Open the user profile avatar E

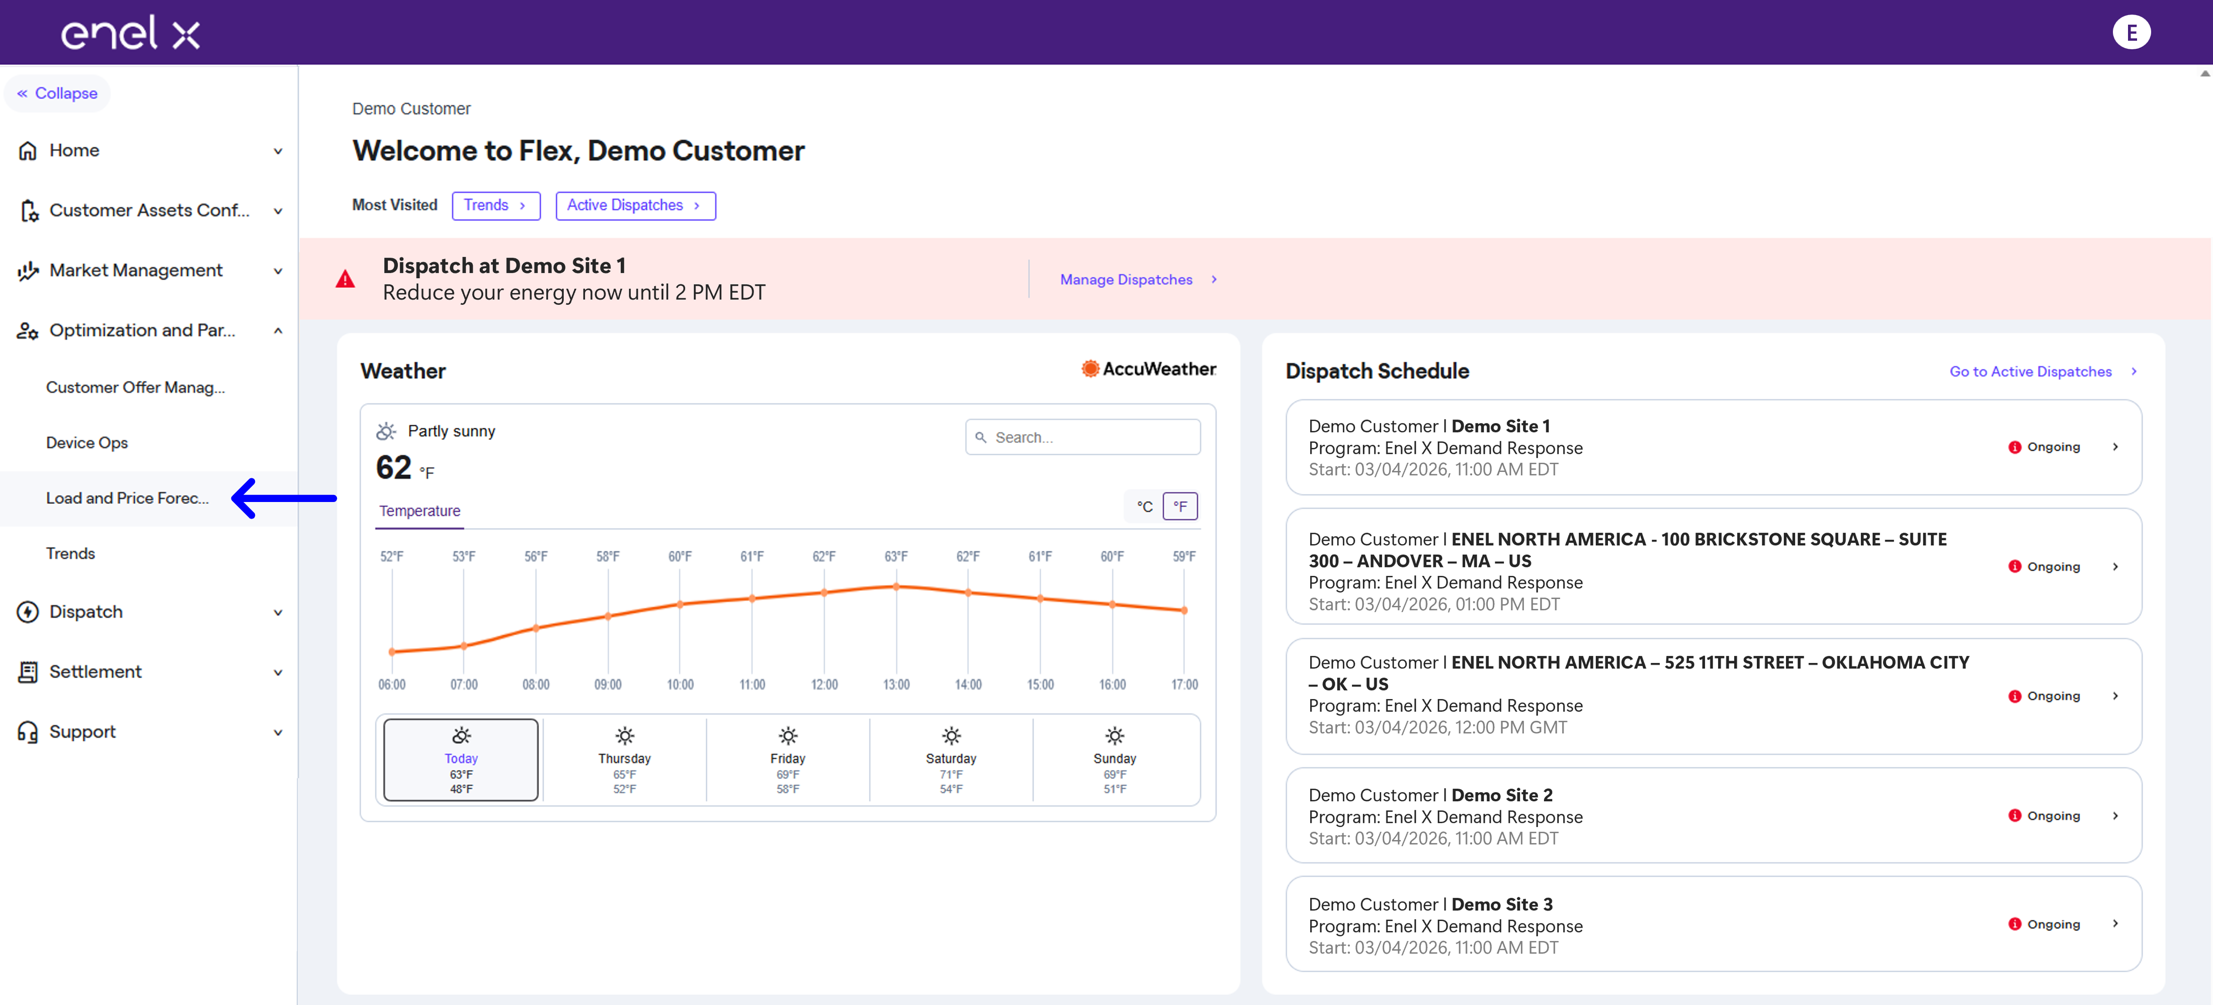pyautogui.click(x=2131, y=33)
